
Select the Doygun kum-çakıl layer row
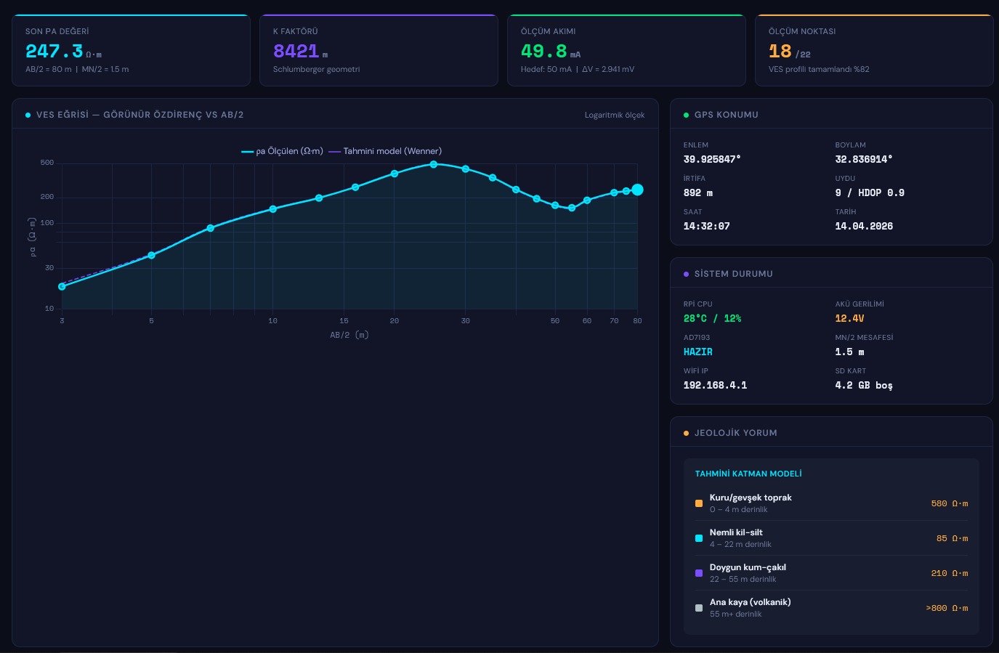pos(831,573)
